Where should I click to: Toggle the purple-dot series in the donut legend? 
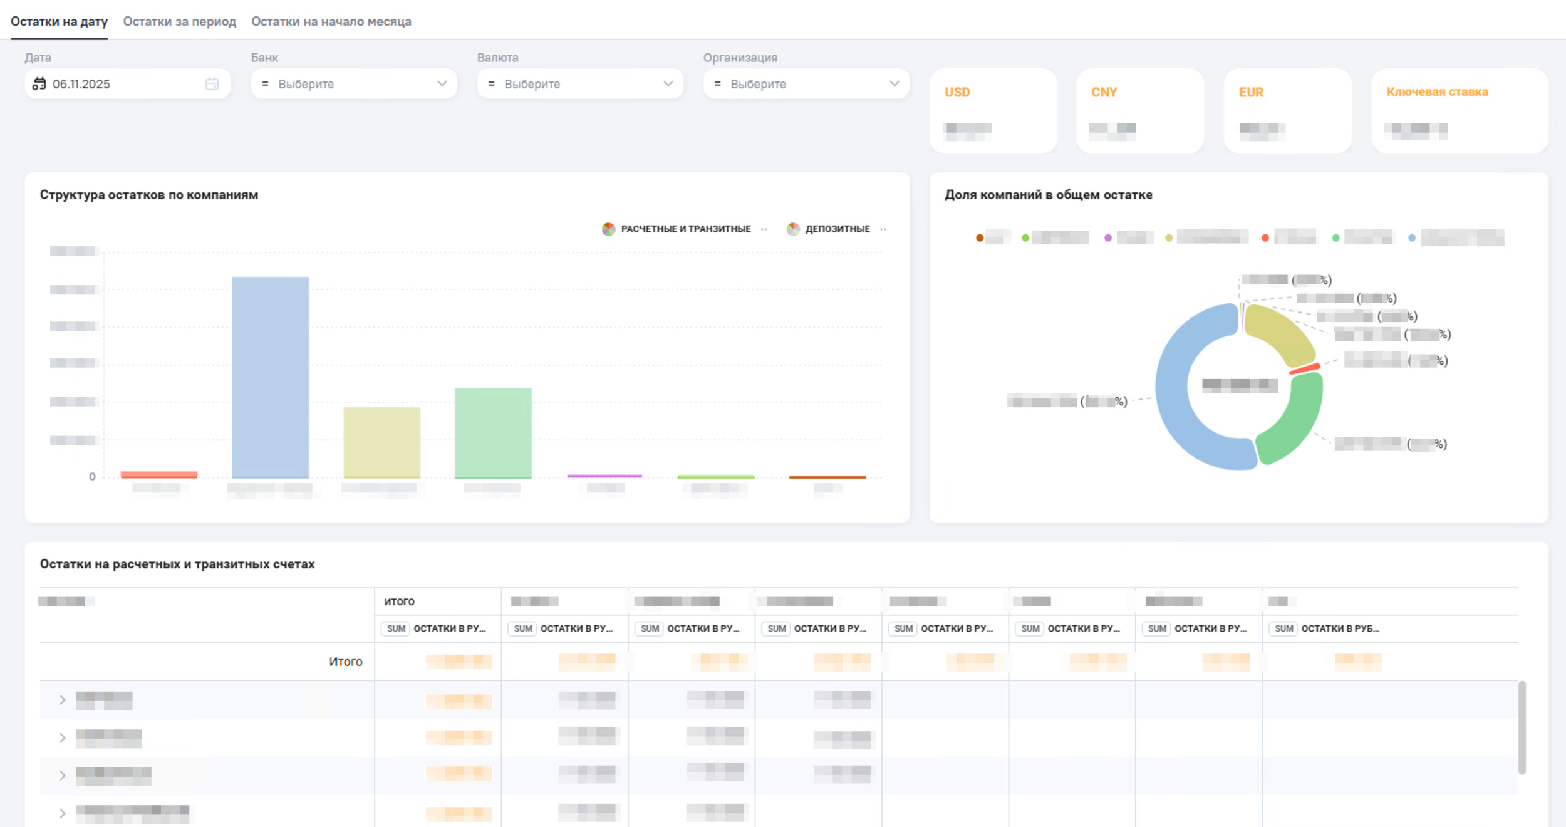coord(1108,238)
